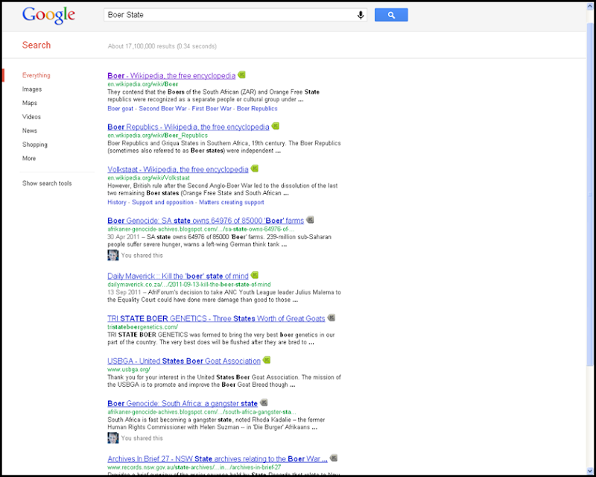Screen dimensions: 596x477
Task: Click the red Search heading
Action: (x=36, y=45)
